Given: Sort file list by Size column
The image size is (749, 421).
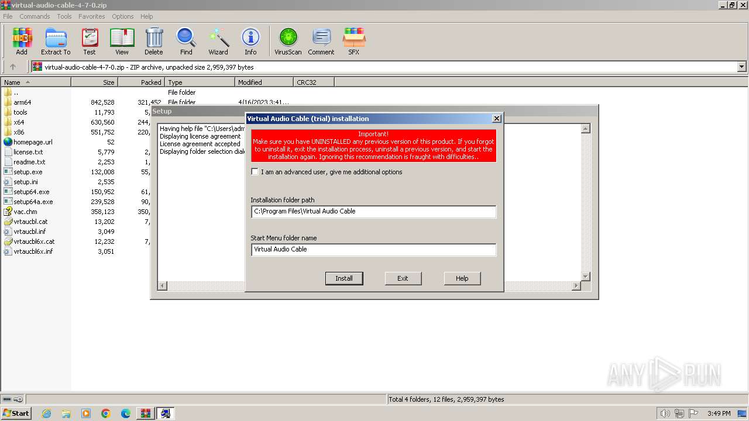Looking at the screenshot, I should [x=94, y=82].
